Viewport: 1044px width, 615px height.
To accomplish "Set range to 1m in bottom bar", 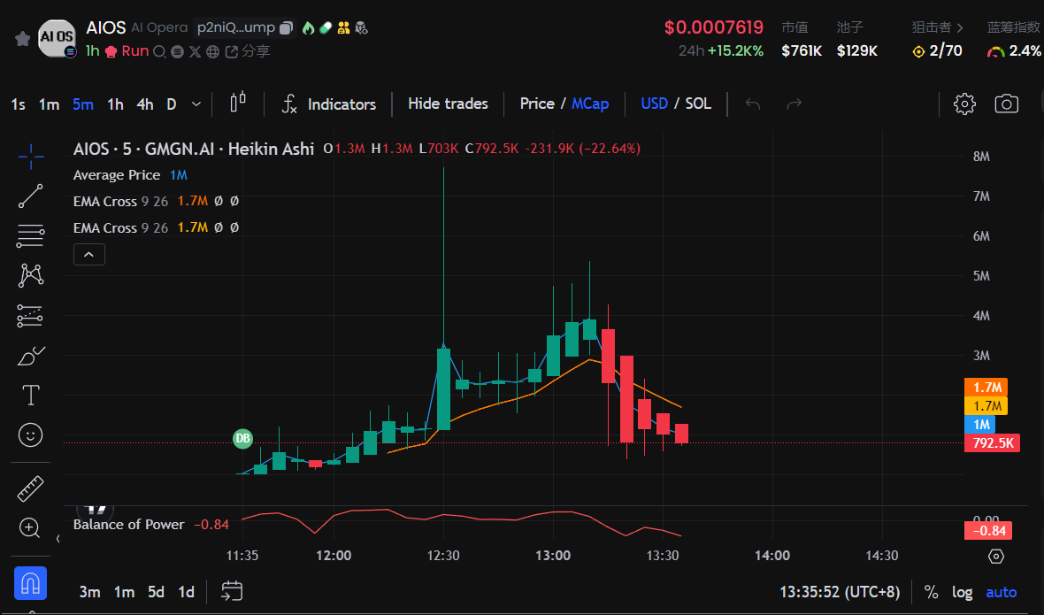I will tap(124, 592).
